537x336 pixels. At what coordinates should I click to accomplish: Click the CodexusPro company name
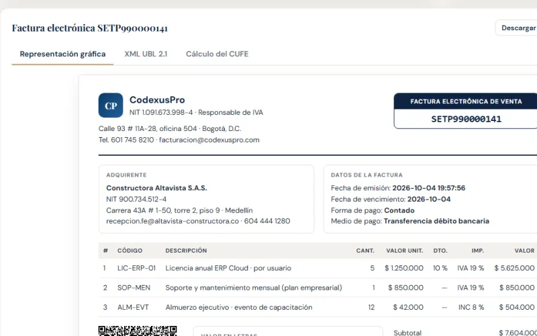(x=157, y=99)
